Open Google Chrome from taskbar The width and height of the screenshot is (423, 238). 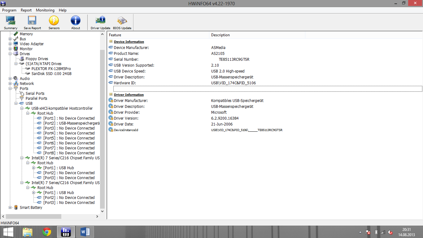[x=47, y=232]
